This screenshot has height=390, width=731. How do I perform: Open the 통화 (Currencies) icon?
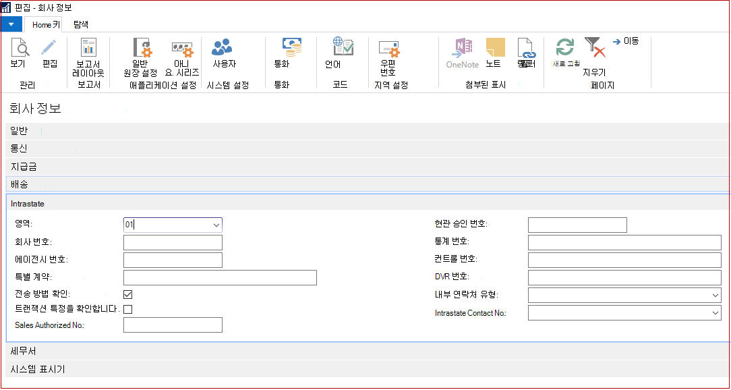click(292, 48)
